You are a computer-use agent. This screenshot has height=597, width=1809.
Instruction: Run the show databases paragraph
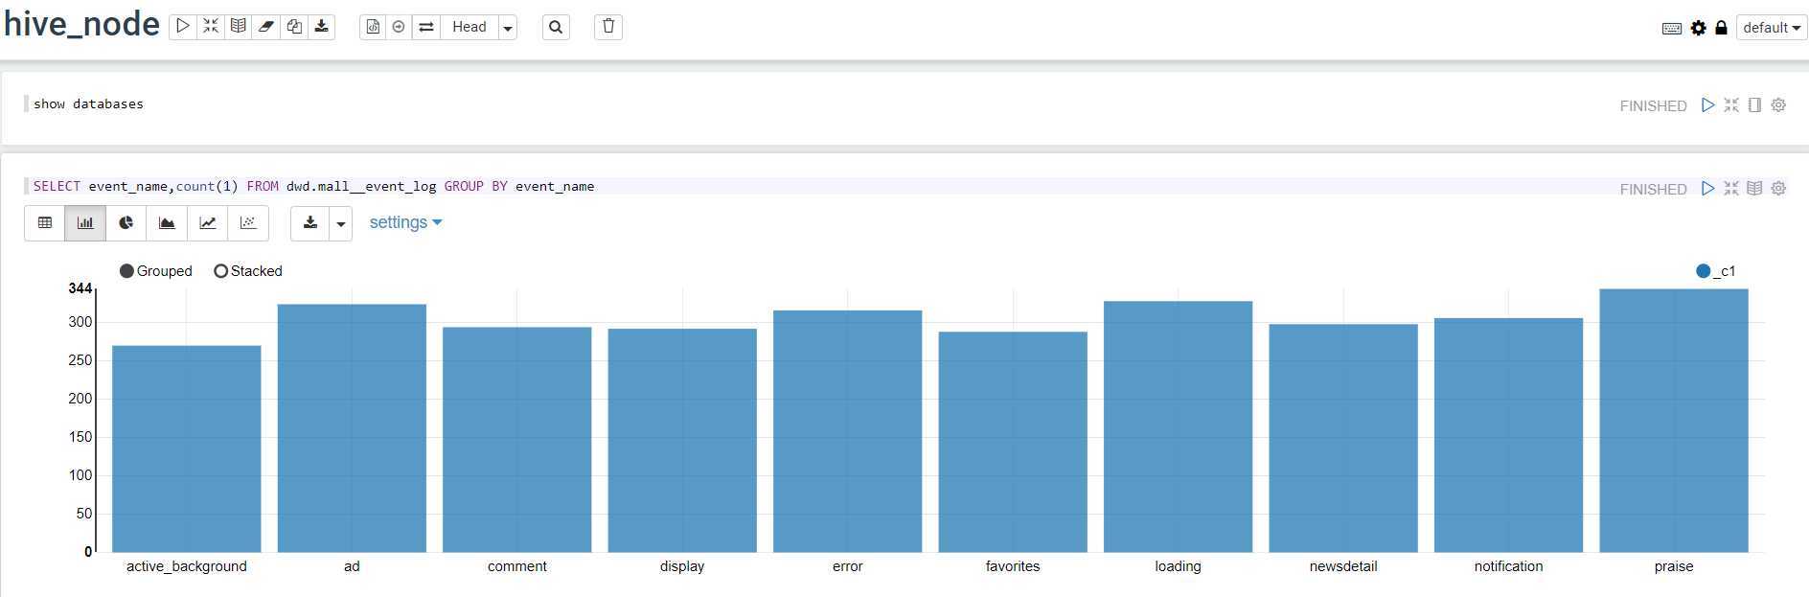click(x=1707, y=105)
